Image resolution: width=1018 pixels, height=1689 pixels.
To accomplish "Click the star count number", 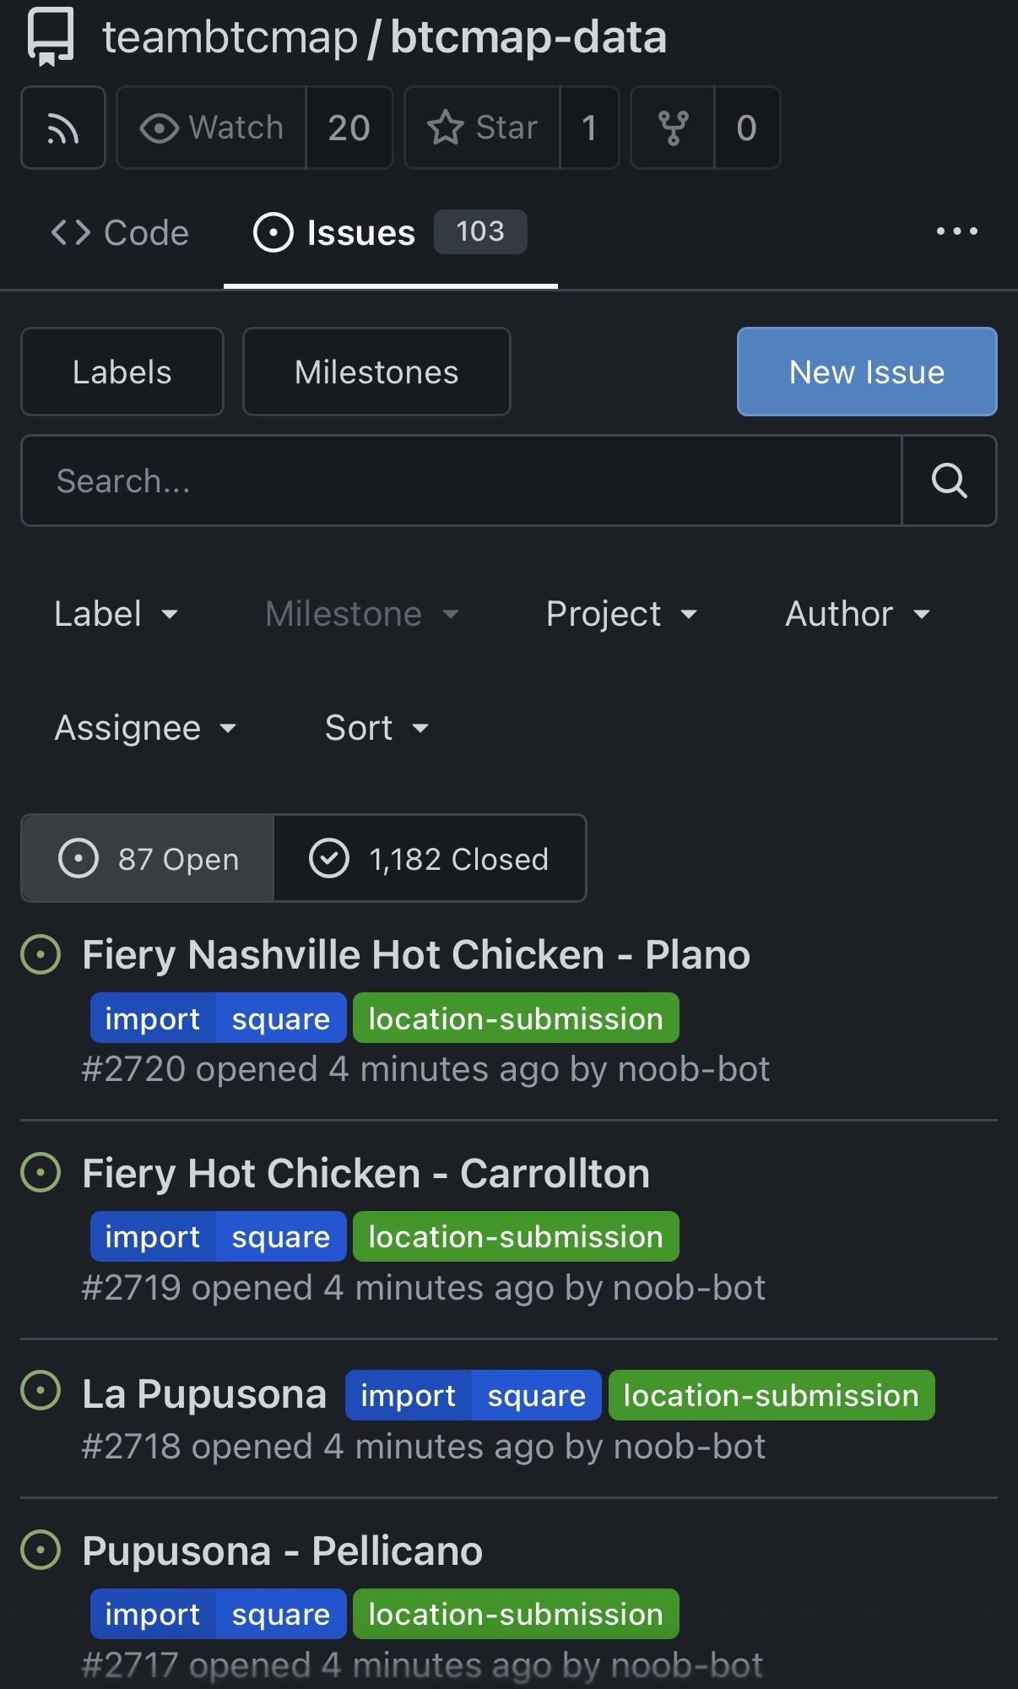I will coord(589,128).
